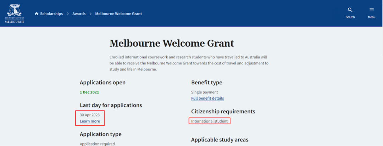The height and width of the screenshot is (146, 383).
Task: Go to Scholarships breadcrumb link
Action: click(51, 14)
